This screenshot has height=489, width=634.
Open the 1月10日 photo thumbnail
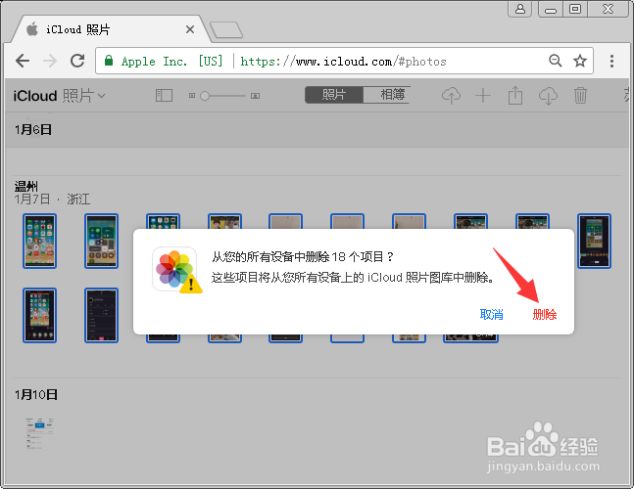click(x=39, y=434)
